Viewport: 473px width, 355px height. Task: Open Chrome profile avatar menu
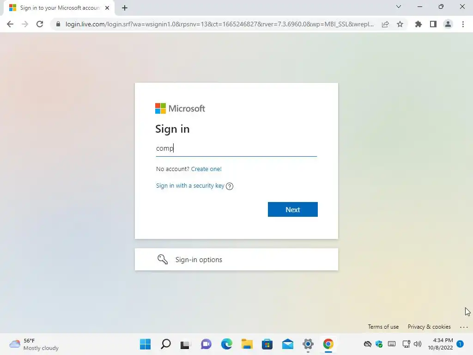pos(448,24)
